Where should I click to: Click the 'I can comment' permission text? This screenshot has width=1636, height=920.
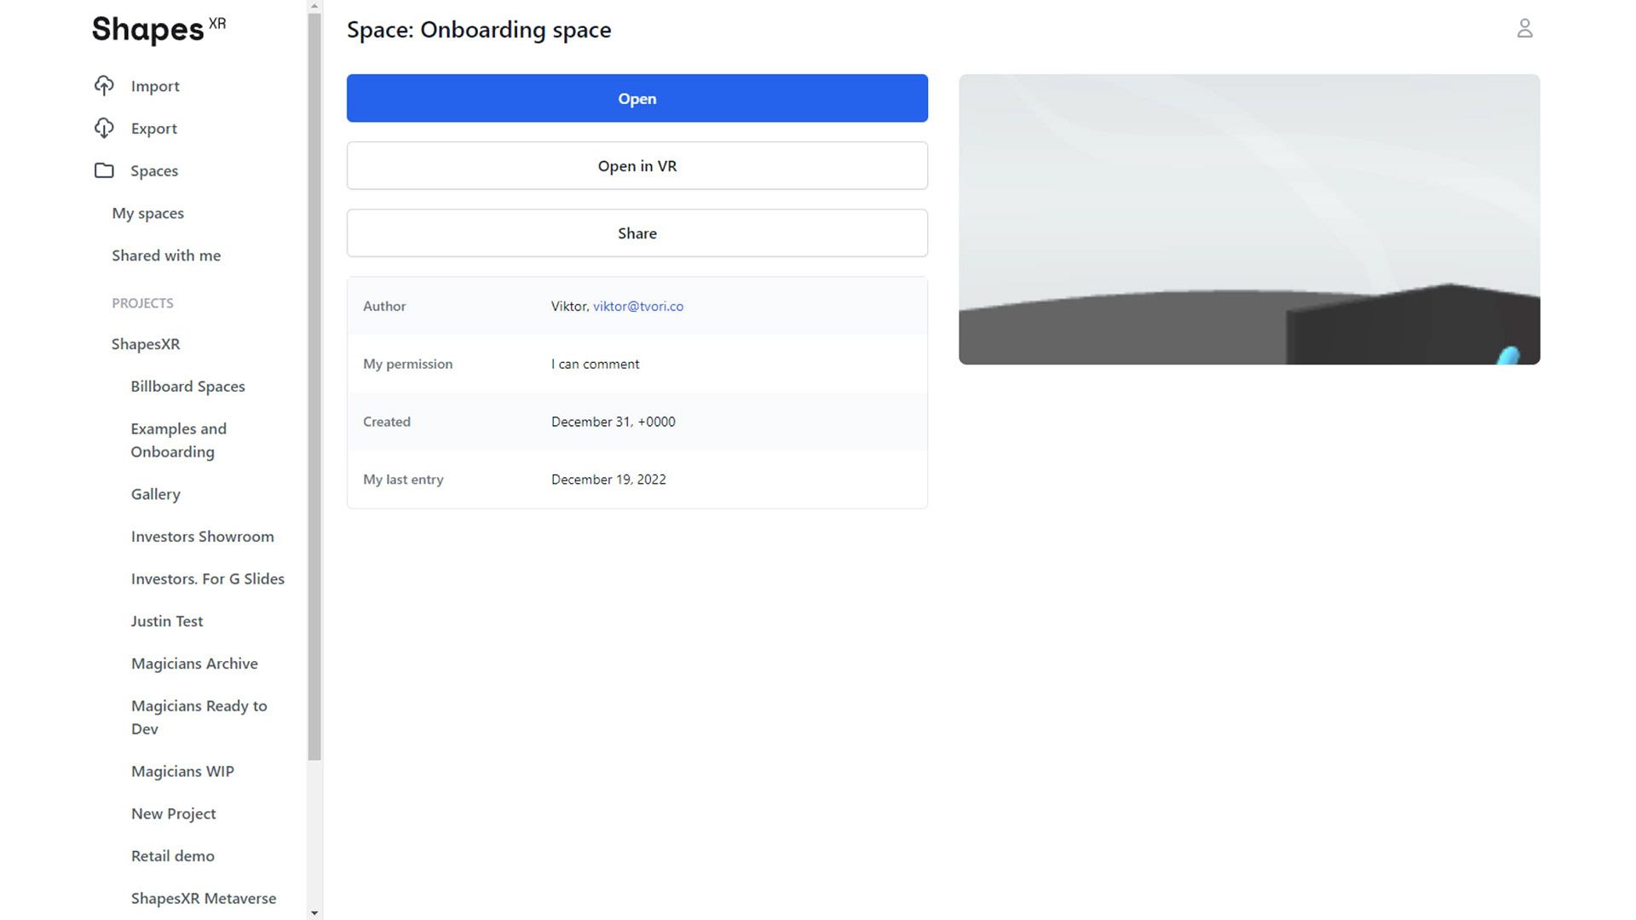pos(595,364)
